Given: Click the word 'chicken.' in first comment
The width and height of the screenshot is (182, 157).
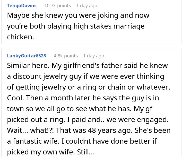Looking at the screenshot, I should [20, 37].
